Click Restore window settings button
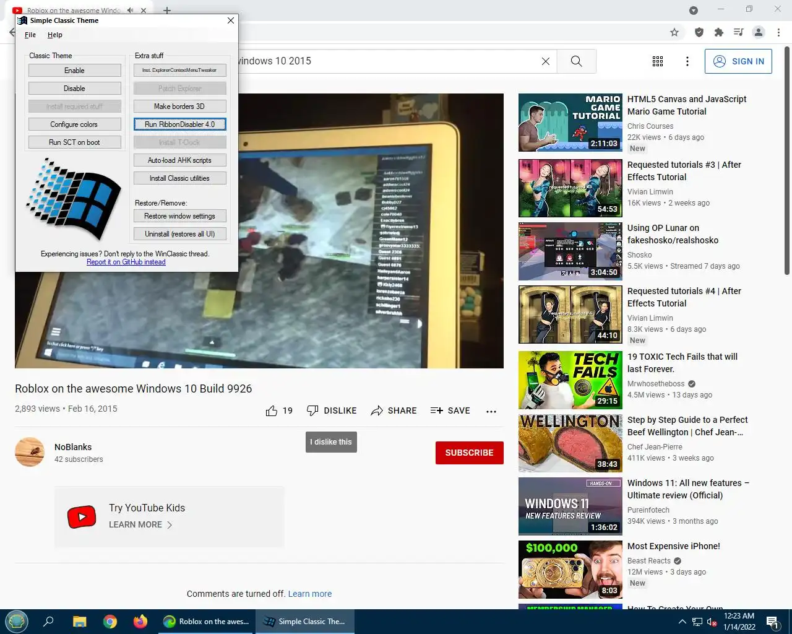Viewport: 792px width, 634px height. (x=180, y=216)
